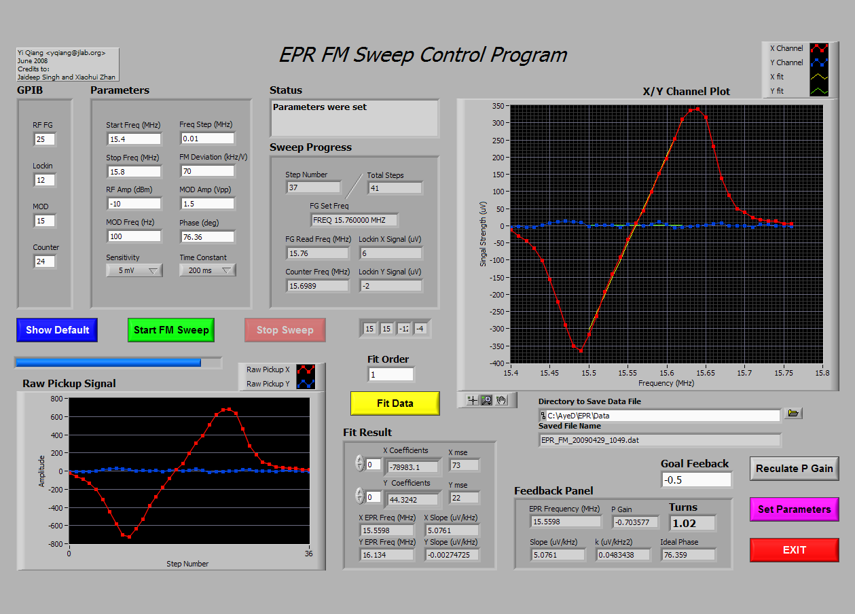Click the FM Deviation (kHz/V) field
This screenshot has height=614, width=855.
pos(207,171)
